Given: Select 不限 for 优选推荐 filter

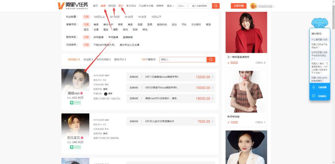Looking at the screenshot, I should tap(86, 45).
